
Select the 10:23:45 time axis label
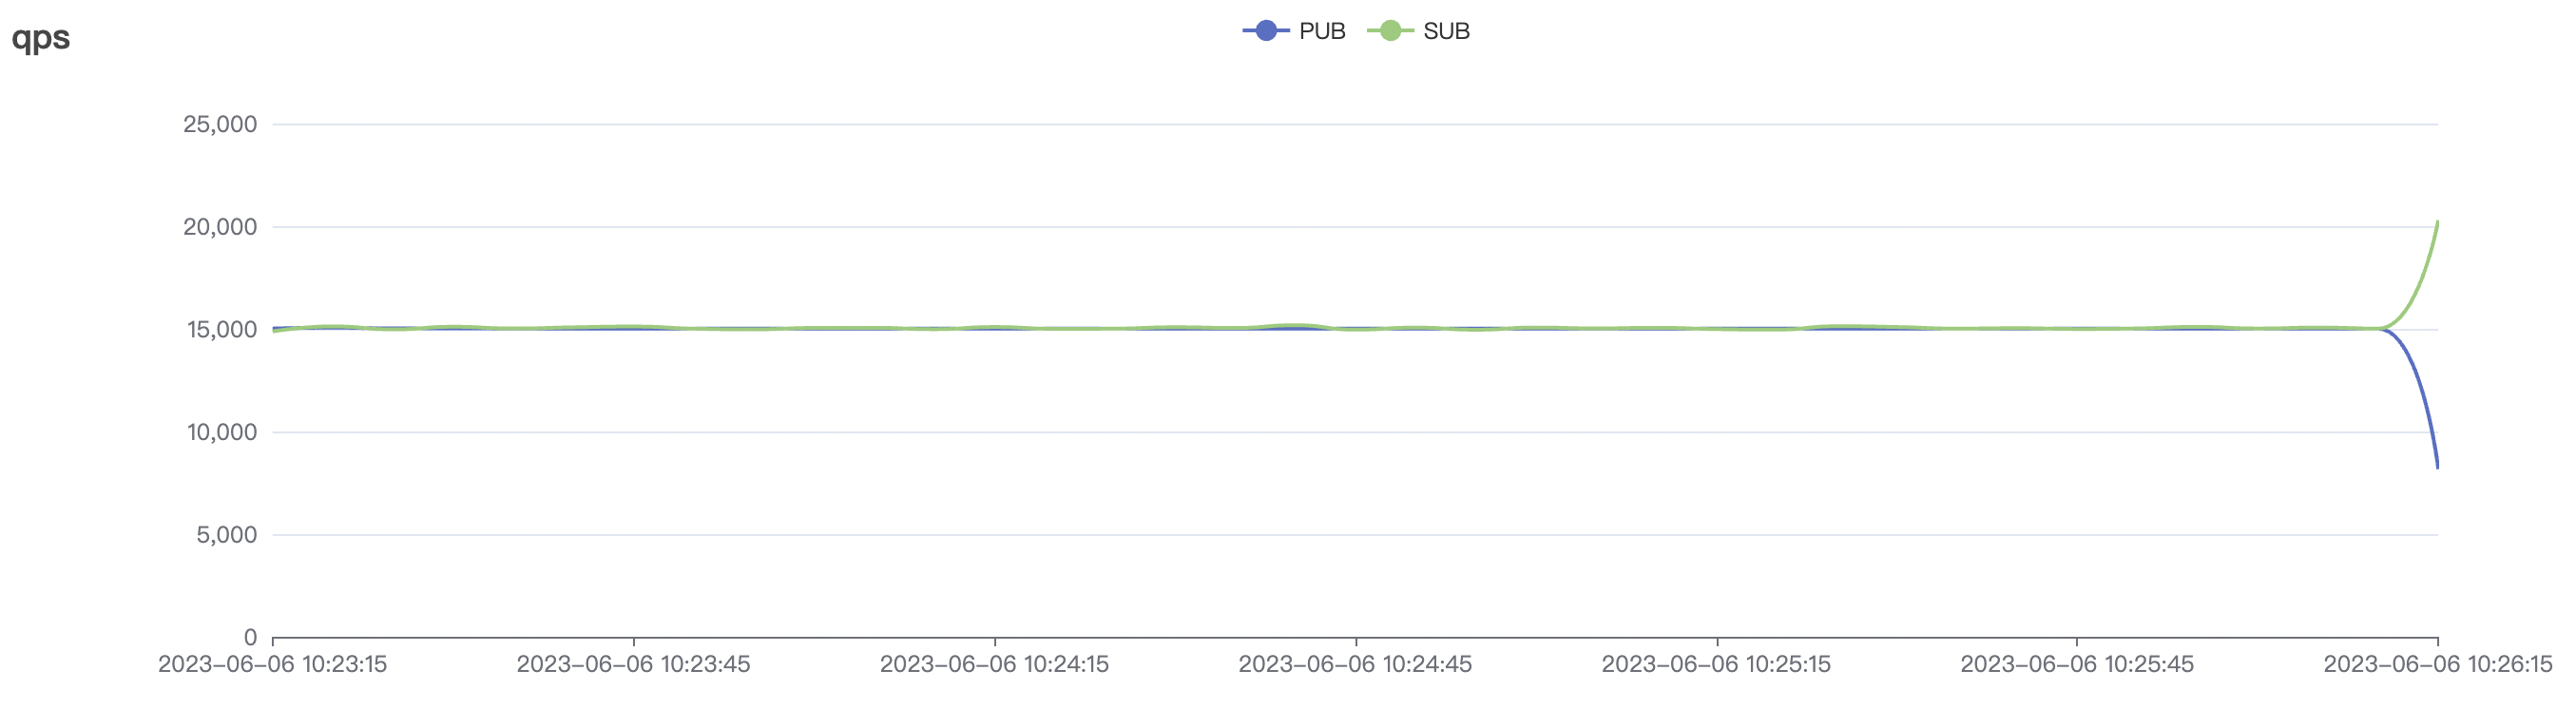pos(633,664)
